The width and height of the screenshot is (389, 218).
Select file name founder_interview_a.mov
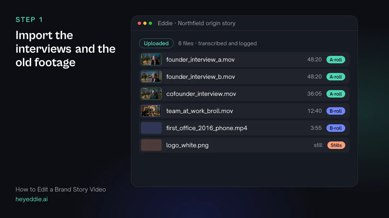pos(200,60)
